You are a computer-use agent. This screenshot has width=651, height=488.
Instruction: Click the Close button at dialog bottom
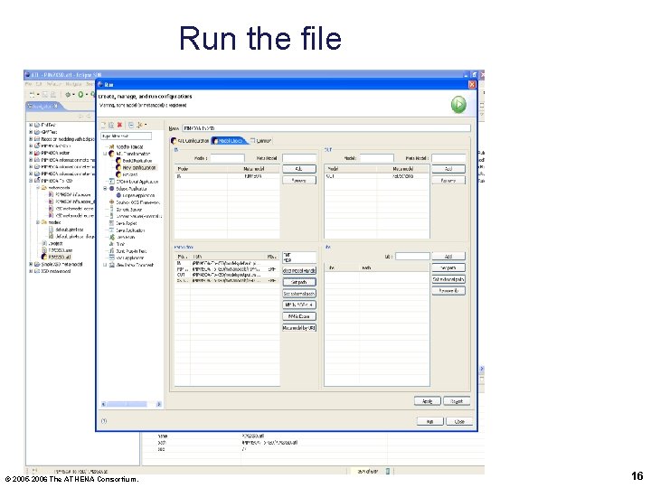[x=458, y=421]
